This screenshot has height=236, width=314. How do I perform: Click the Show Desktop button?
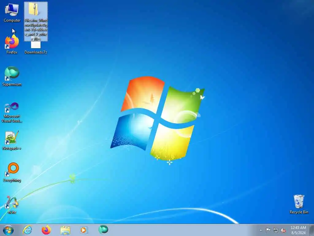pyautogui.click(x=312, y=230)
